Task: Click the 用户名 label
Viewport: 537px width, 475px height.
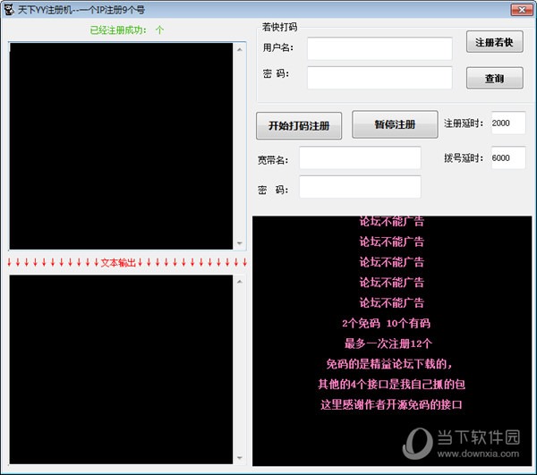Action: (277, 47)
